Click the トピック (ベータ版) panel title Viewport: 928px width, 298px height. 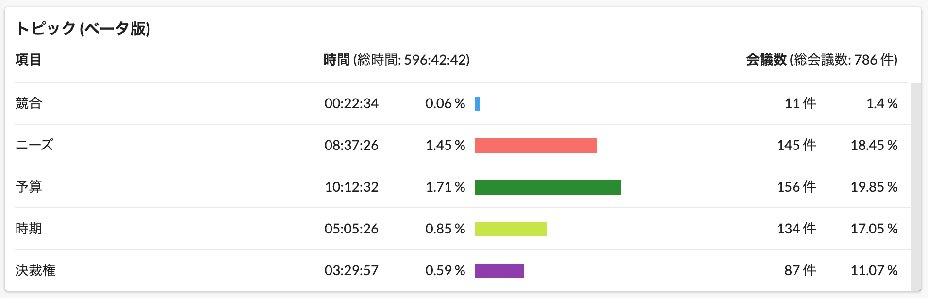pyautogui.click(x=83, y=29)
